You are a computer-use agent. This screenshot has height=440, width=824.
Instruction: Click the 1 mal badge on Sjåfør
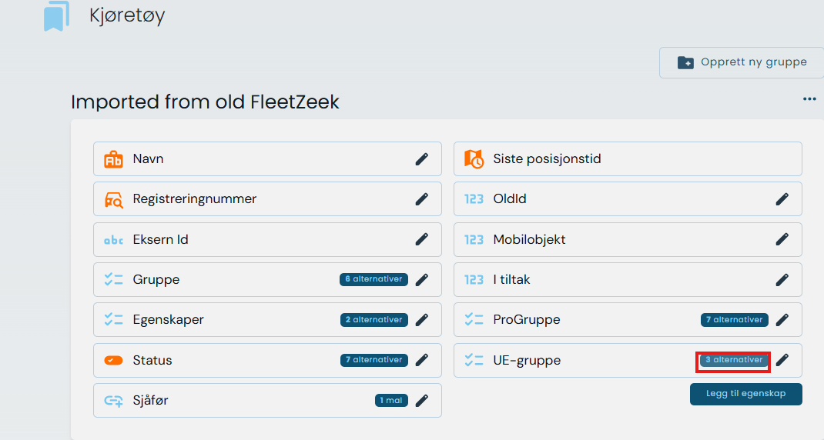coord(391,400)
